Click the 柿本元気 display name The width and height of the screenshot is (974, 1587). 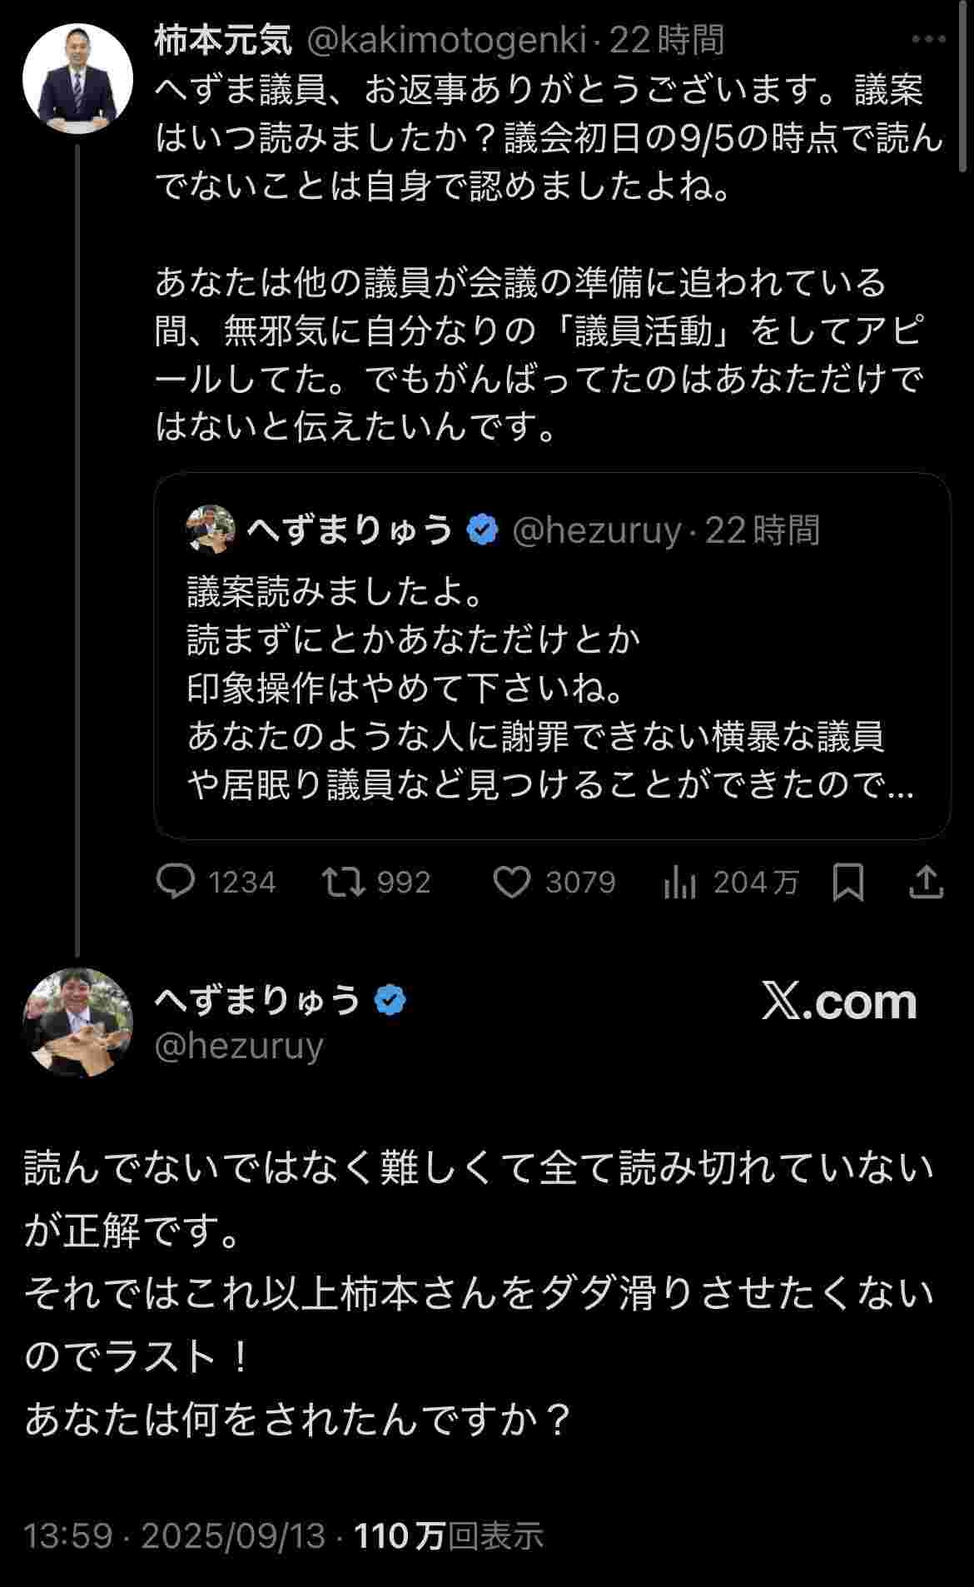coord(223,40)
